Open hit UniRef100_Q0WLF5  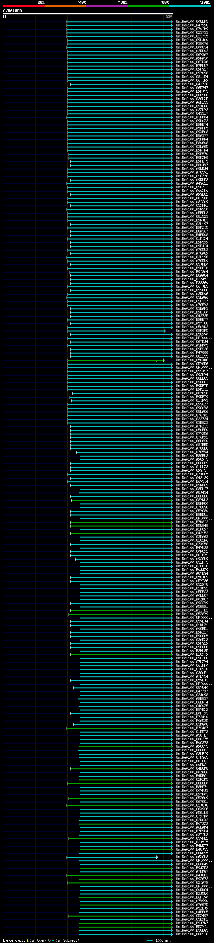point(192,22)
